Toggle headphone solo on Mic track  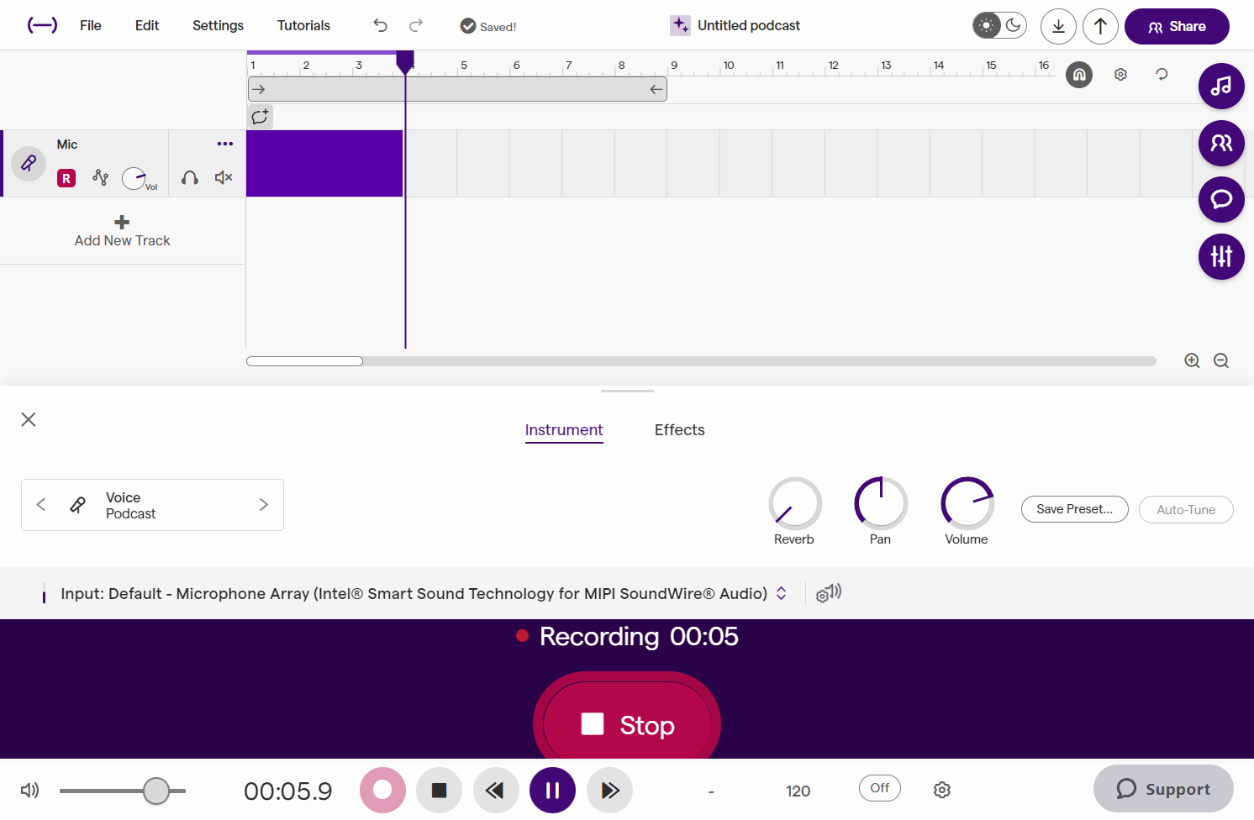tap(190, 177)
